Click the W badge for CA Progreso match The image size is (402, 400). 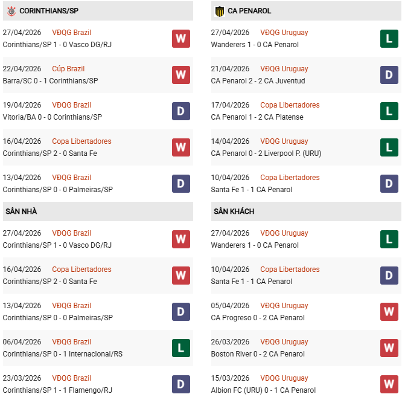(x=389, y=312)
